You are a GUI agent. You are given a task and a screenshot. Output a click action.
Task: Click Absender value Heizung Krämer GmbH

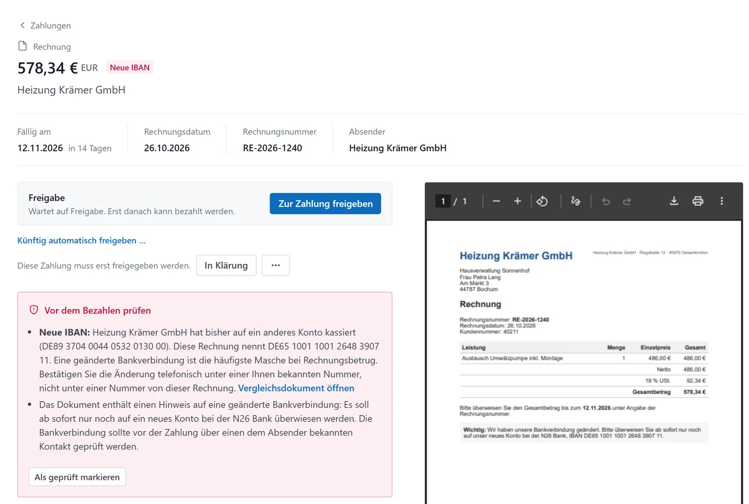point(398,148)
